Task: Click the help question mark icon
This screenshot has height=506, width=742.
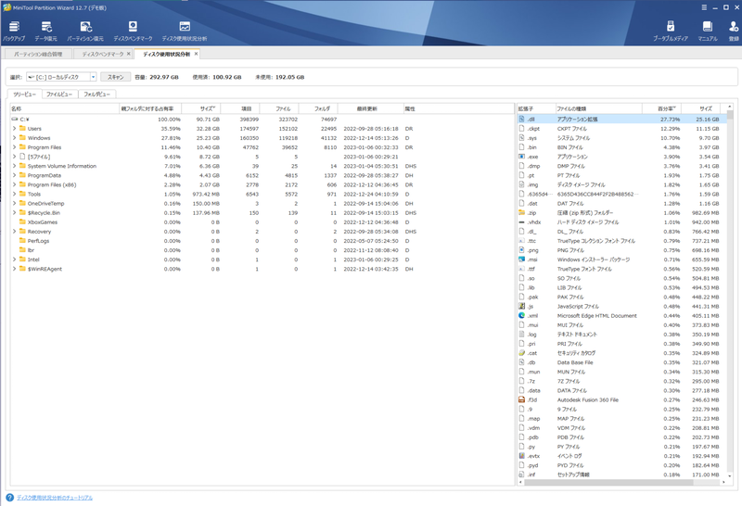Action: pos(9,498)
